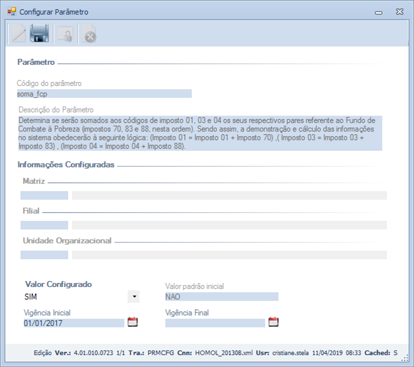Screen dimensions: 414x367
Task: Click the Descrição do Parâmetro label
Action: (x=56, y=110)
